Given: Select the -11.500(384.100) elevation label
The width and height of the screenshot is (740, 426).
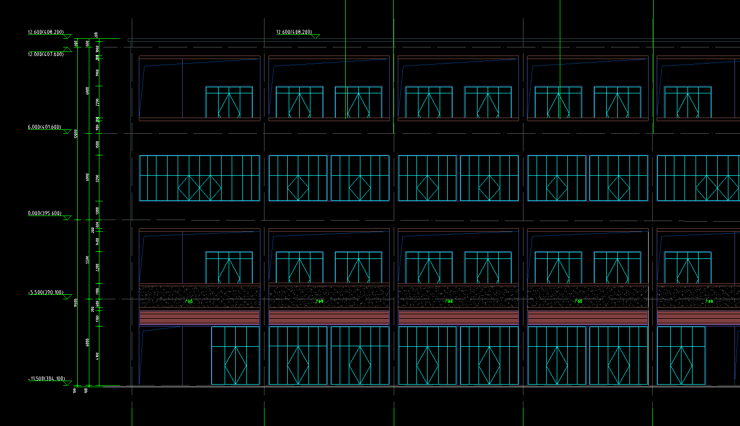Looking at the screenshot, I should pyautogui.click(x=46, y=379).
